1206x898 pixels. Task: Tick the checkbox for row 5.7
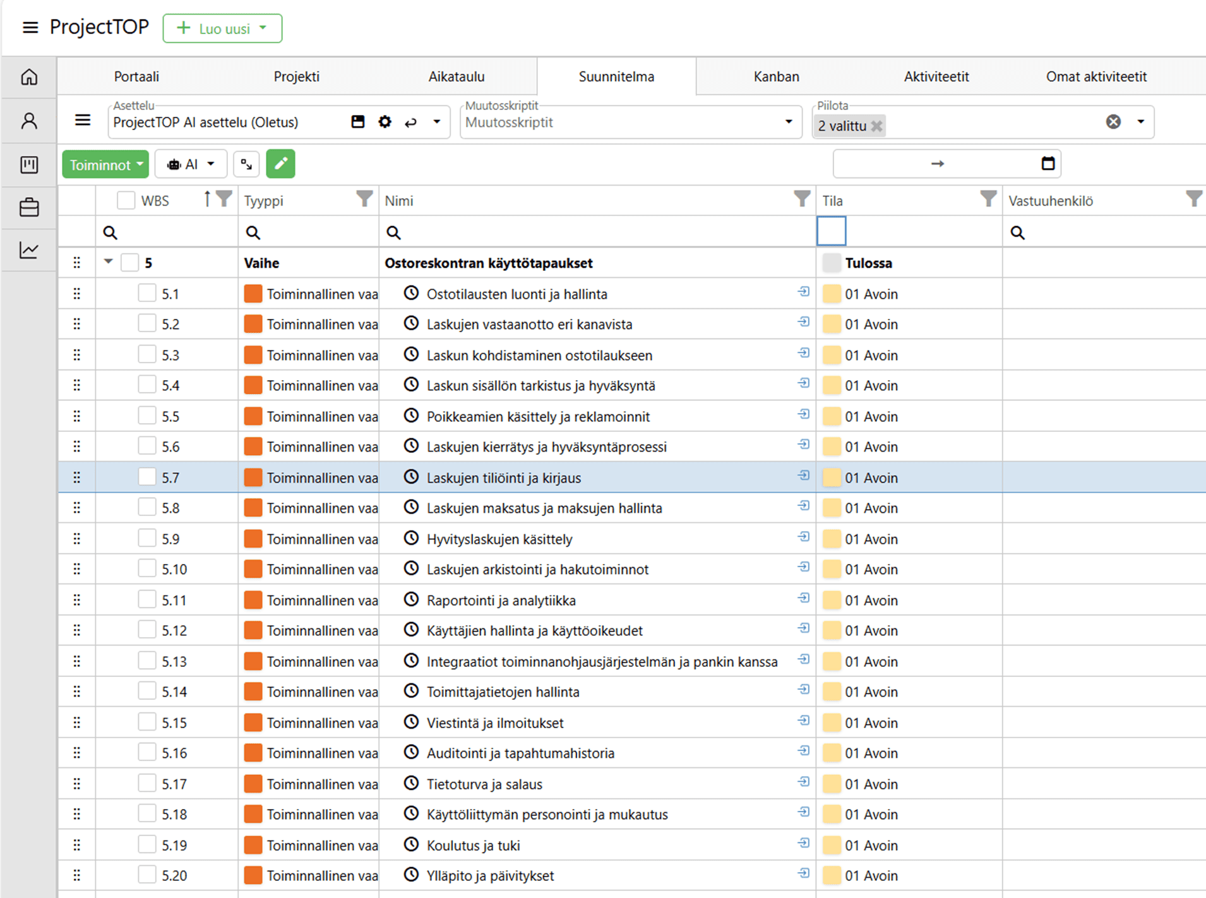click(147, 477)
